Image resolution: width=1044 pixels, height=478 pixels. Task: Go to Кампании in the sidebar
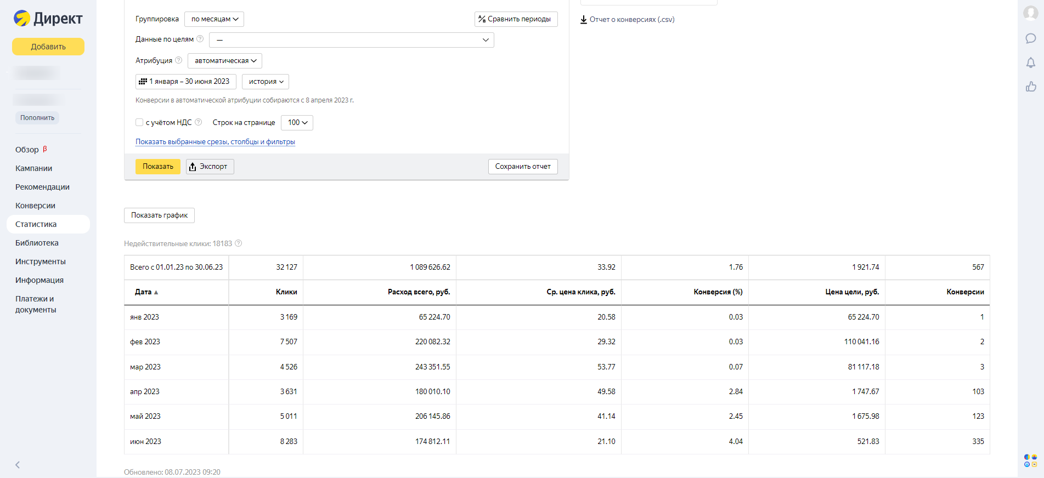pos(34,168)
